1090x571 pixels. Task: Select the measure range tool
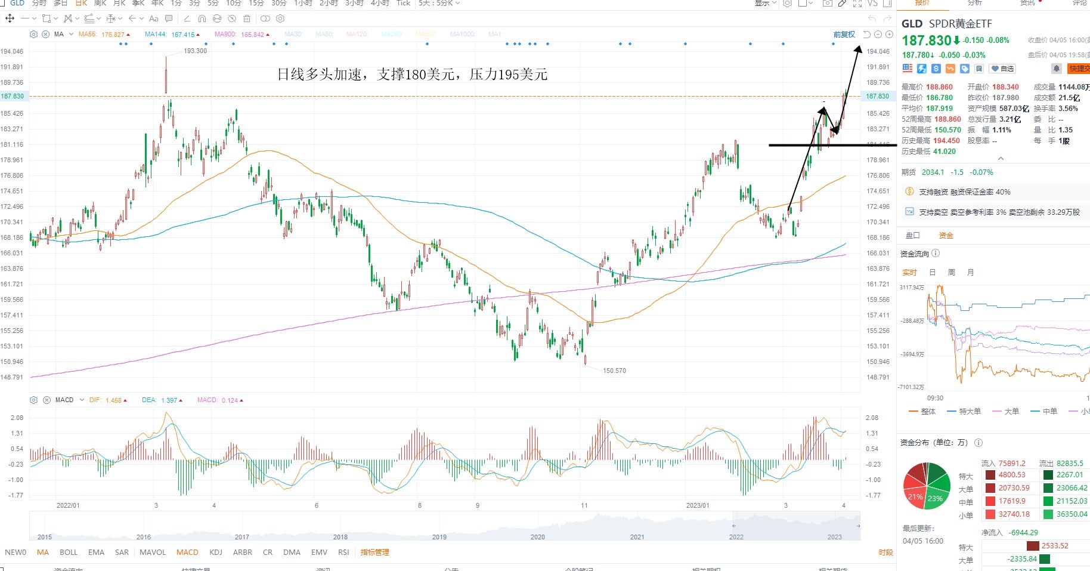point(111,18)
